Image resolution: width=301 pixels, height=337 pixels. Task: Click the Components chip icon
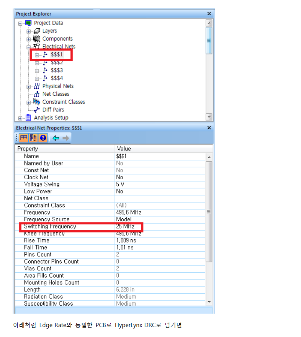pyautogui.click(x=37, y=39)
